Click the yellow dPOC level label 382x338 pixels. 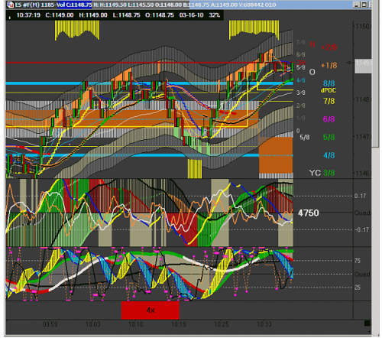[x=329, y=90]
